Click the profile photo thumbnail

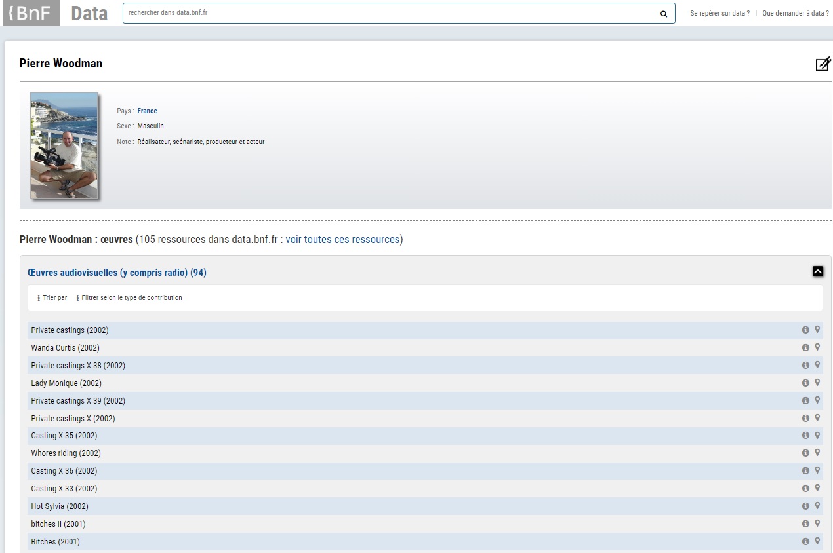point(64,145)
